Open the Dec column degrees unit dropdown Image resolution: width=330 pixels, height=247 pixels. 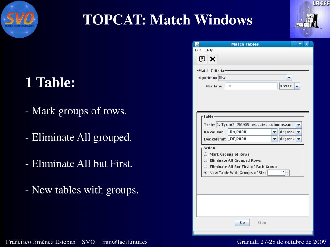[299, 139]
